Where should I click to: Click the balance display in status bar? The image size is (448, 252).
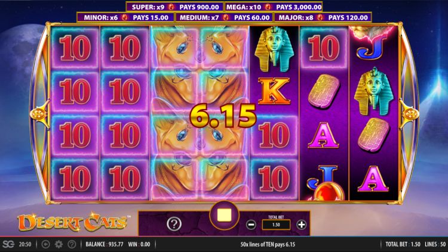[105, 244]
